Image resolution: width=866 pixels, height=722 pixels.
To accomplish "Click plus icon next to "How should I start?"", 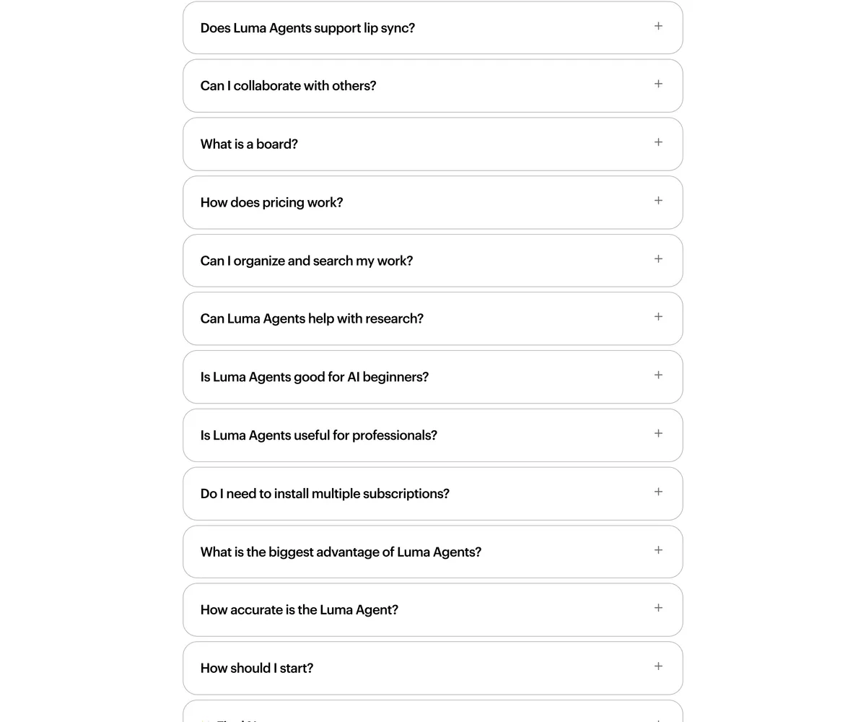I will [x=658, y=666].
